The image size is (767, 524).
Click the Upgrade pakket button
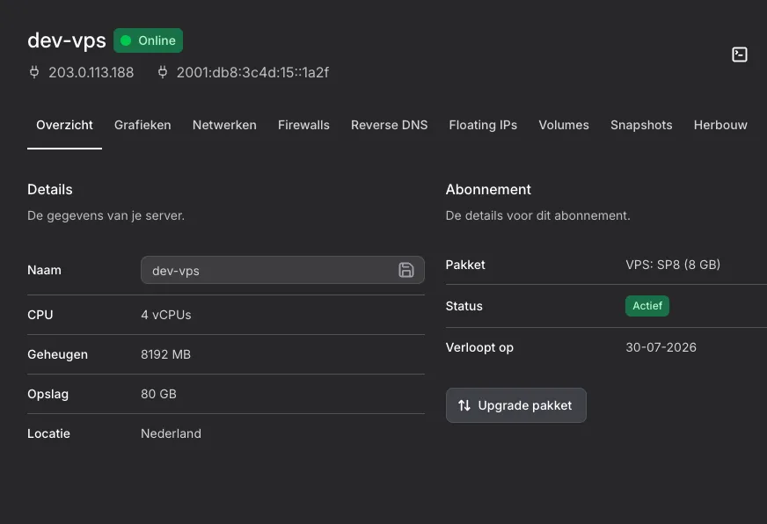[x=516, y=405]
